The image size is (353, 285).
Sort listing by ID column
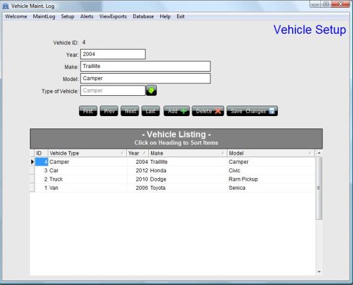(41, 153)
